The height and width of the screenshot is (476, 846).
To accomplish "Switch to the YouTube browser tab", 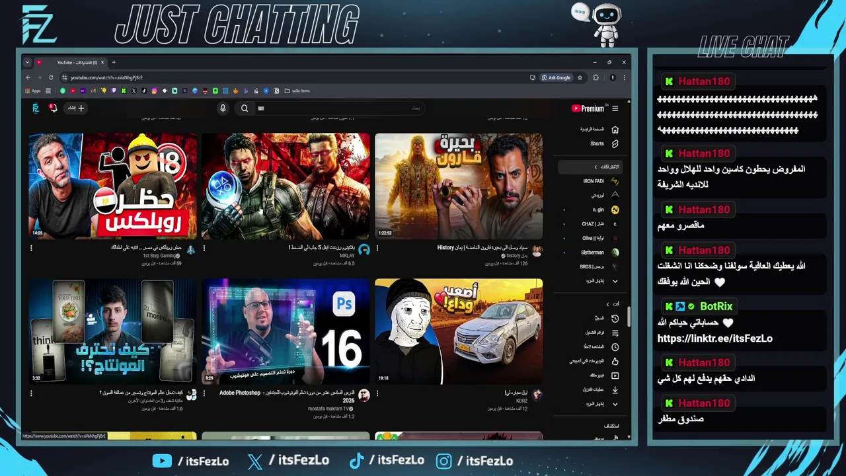I will pos(69,62).
